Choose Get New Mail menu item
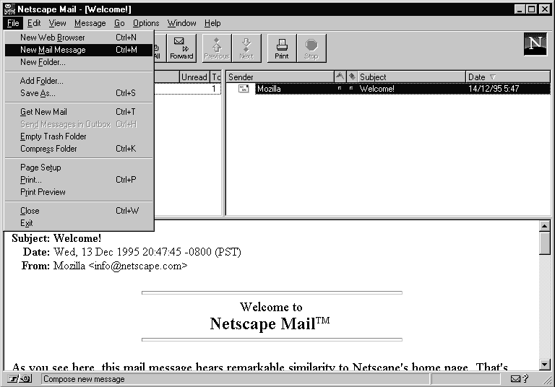The width and height of the screenshot is (555, 387). pos(79,112)
